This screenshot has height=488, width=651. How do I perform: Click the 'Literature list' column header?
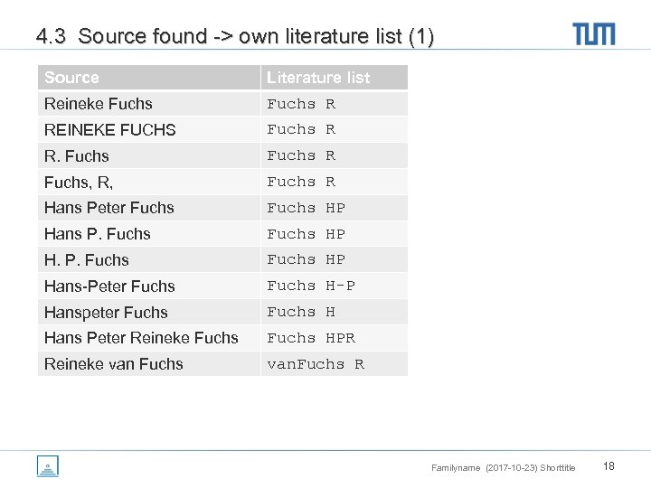[x=318, y=78]
